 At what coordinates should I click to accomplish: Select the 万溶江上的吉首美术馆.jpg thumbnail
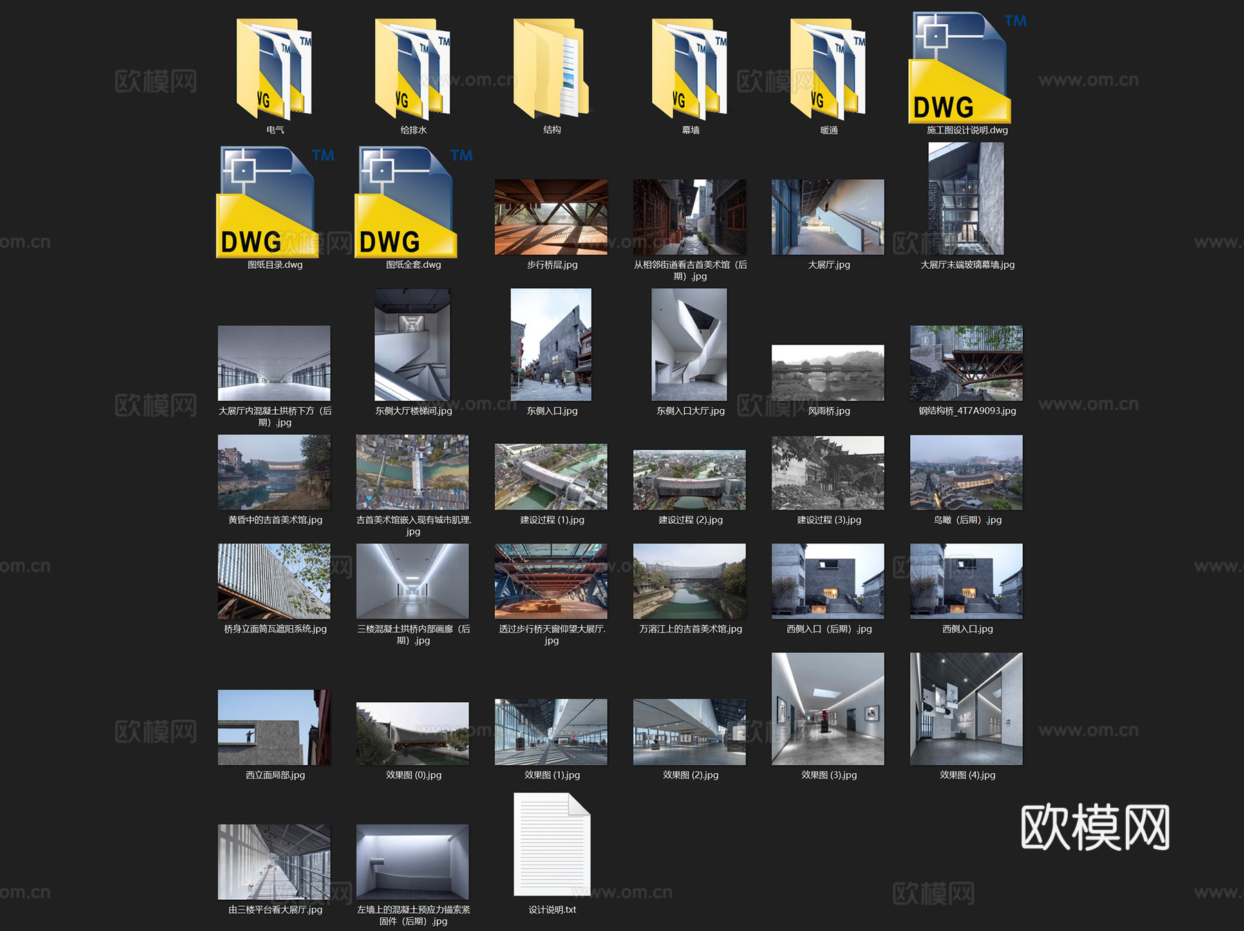coord(689,581)
